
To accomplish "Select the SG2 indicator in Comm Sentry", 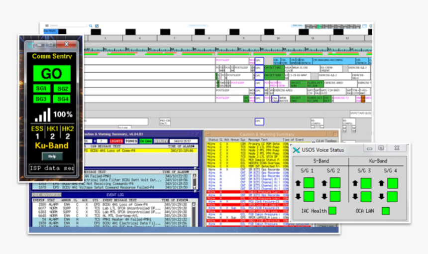I will pos(62,89).
